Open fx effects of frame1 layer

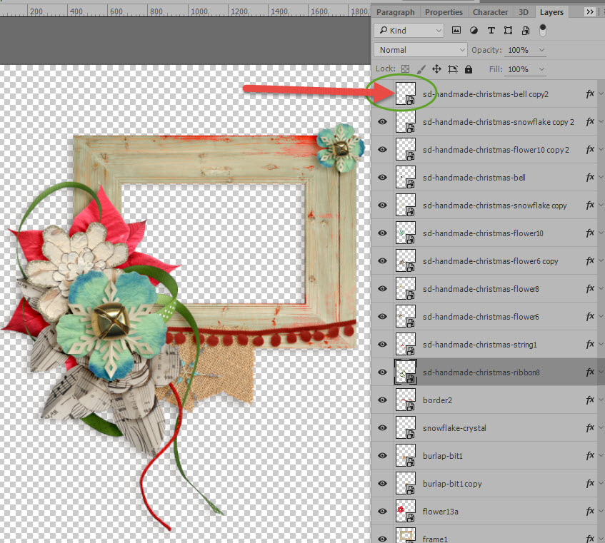point(589,538)
